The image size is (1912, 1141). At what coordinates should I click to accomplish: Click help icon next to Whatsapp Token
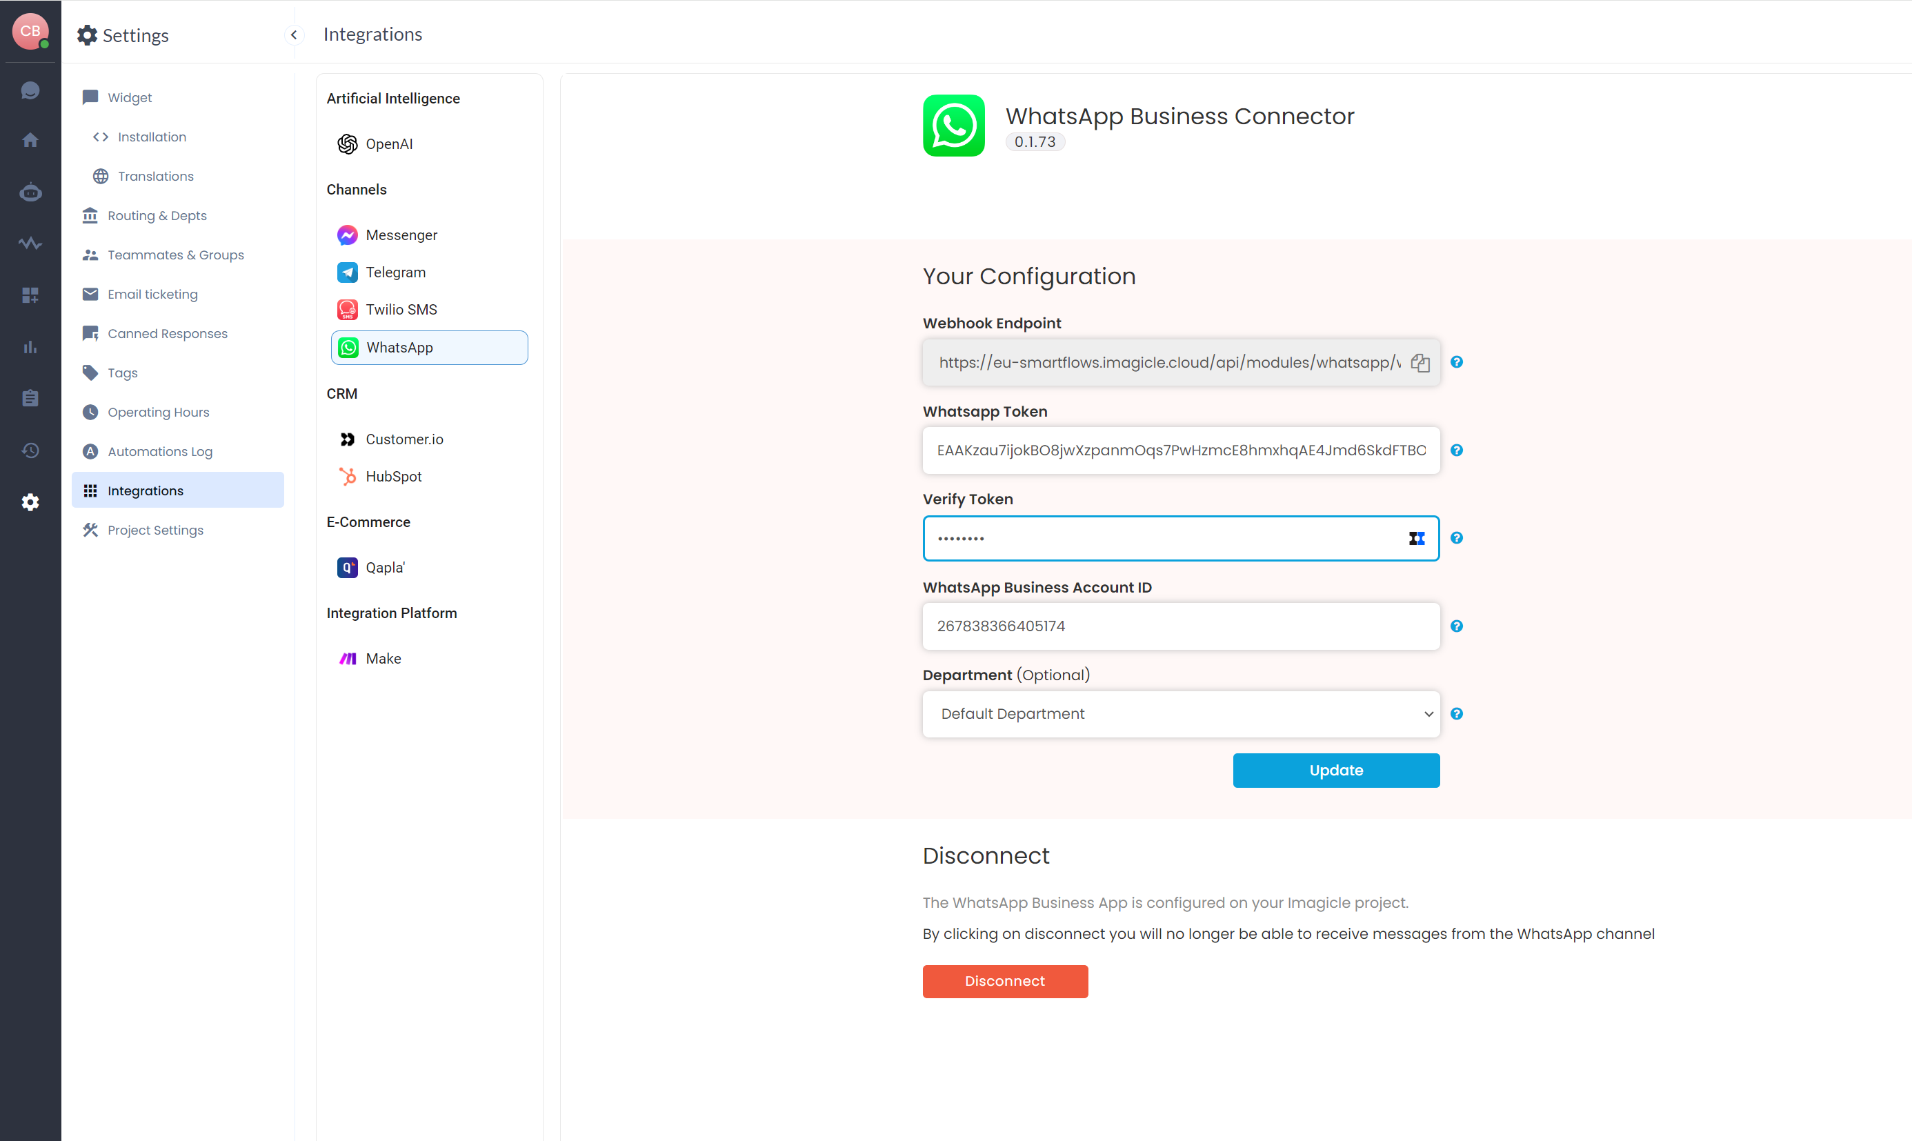(x=1456, y=450)
